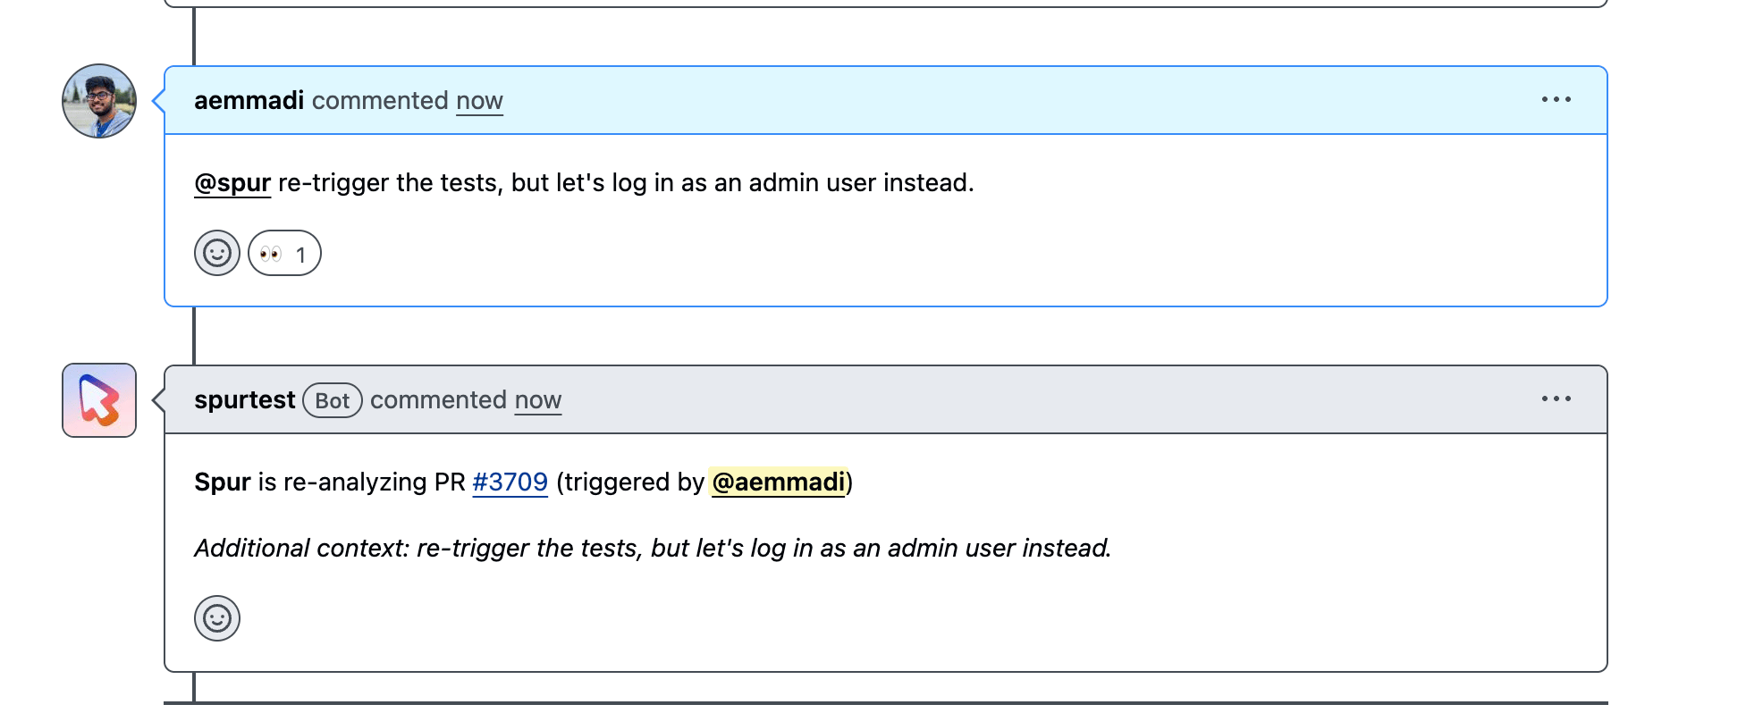Click the highlighted @aemmadi mention
Screen dimensions: 1763x713
(778, 482)
